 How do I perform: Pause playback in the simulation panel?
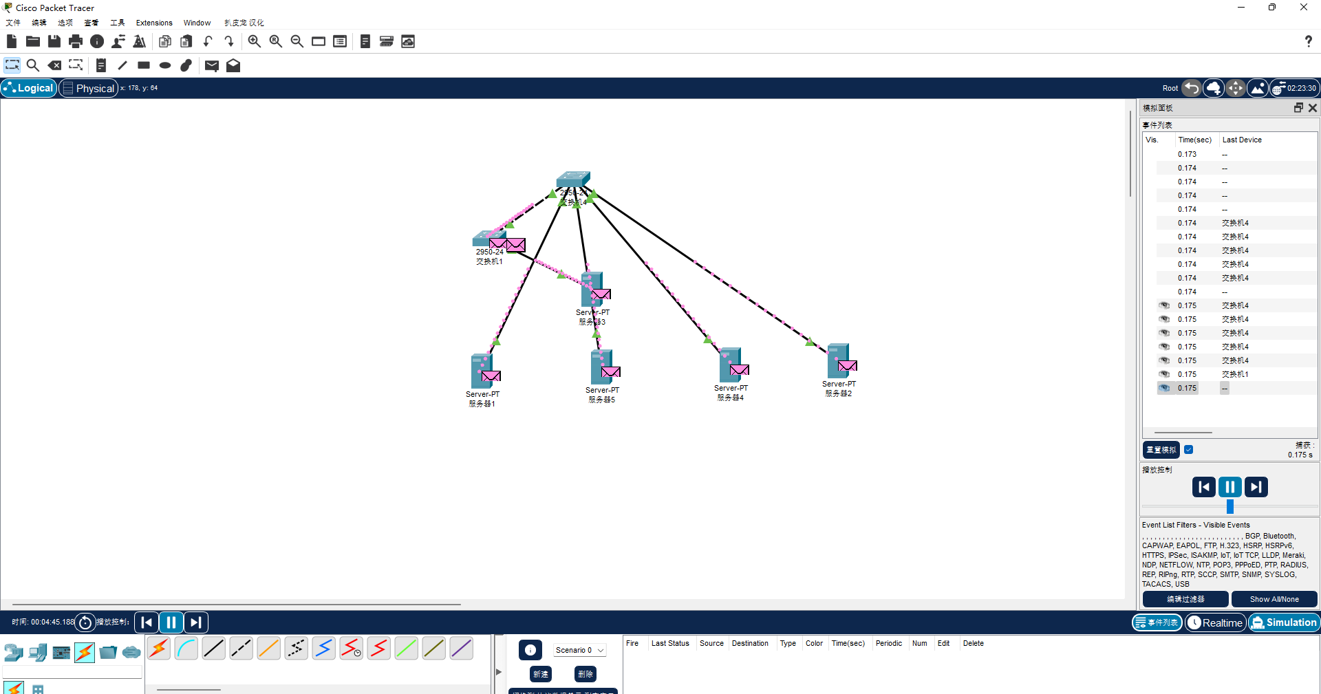(x=1230, y=487)
